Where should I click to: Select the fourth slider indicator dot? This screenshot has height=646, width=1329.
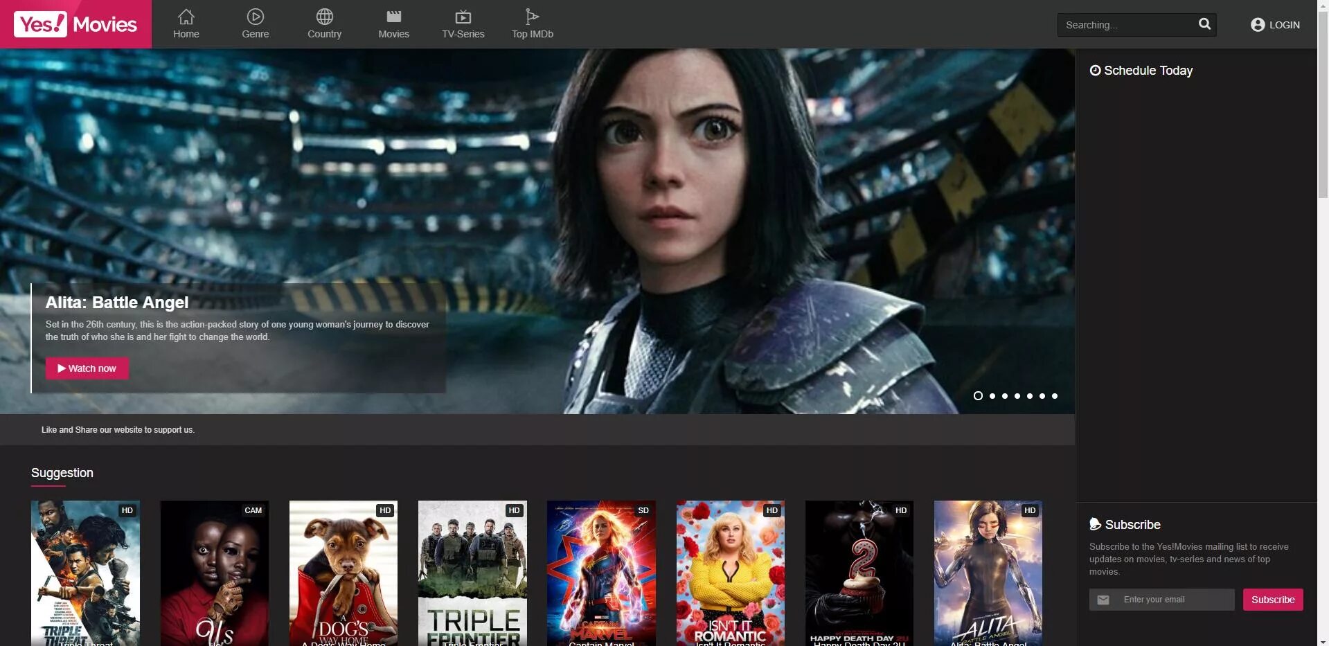1017,396
